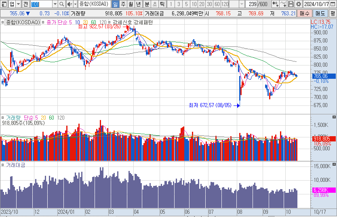Screen dimensions: 337x217
Task: Click the small square marker before 종합(KOSDAQ) legend
Action: tap(2, 22)
